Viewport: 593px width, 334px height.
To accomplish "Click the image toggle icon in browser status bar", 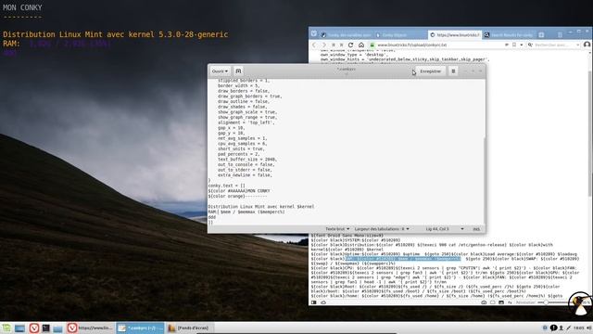I will tap(501, 302).
